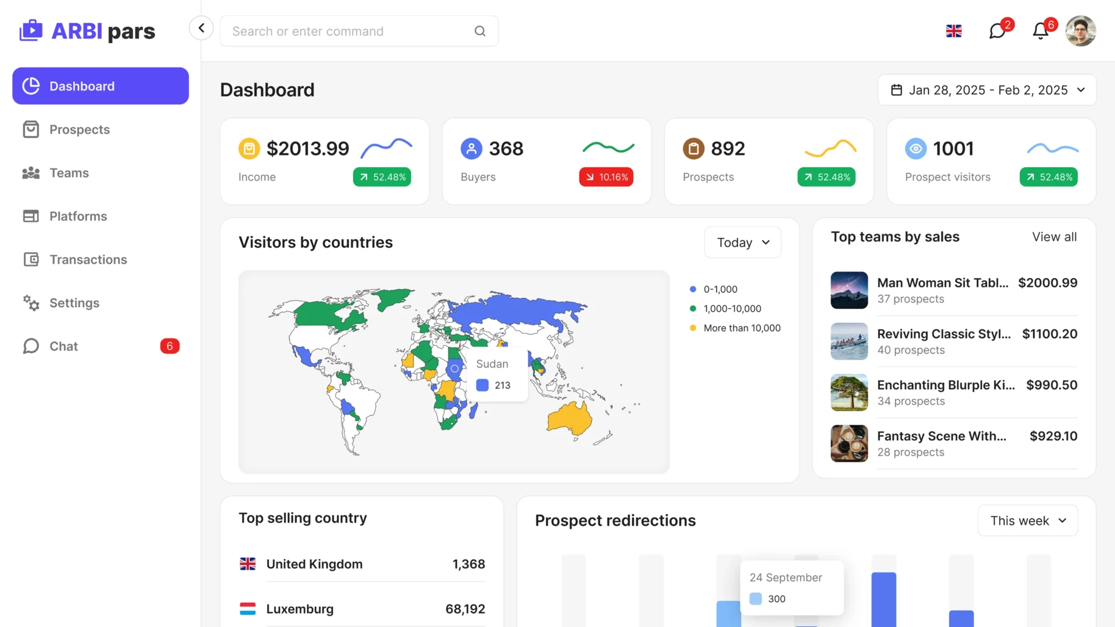This screenshot has height=627, width=1115.
Task: Open Man Woman Sit Tabl... team entry
Action: coord(954,290)
